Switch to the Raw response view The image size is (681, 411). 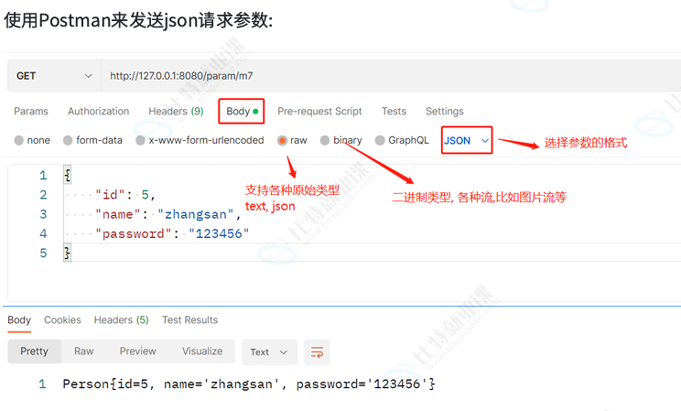[x=84, y=352]
